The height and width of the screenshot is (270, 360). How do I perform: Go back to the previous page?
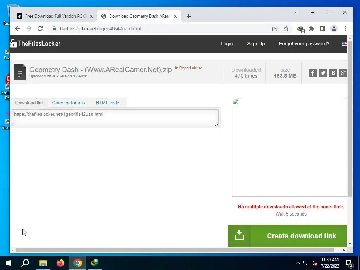pyautogui.click(x=18, y=28)
